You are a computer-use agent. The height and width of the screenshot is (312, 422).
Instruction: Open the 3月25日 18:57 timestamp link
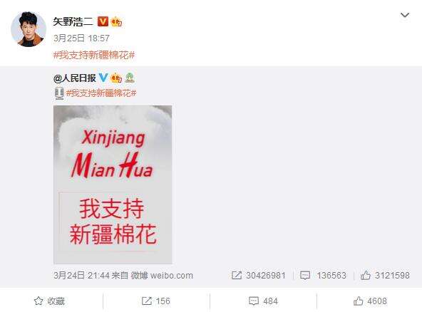tap(81, 38)
